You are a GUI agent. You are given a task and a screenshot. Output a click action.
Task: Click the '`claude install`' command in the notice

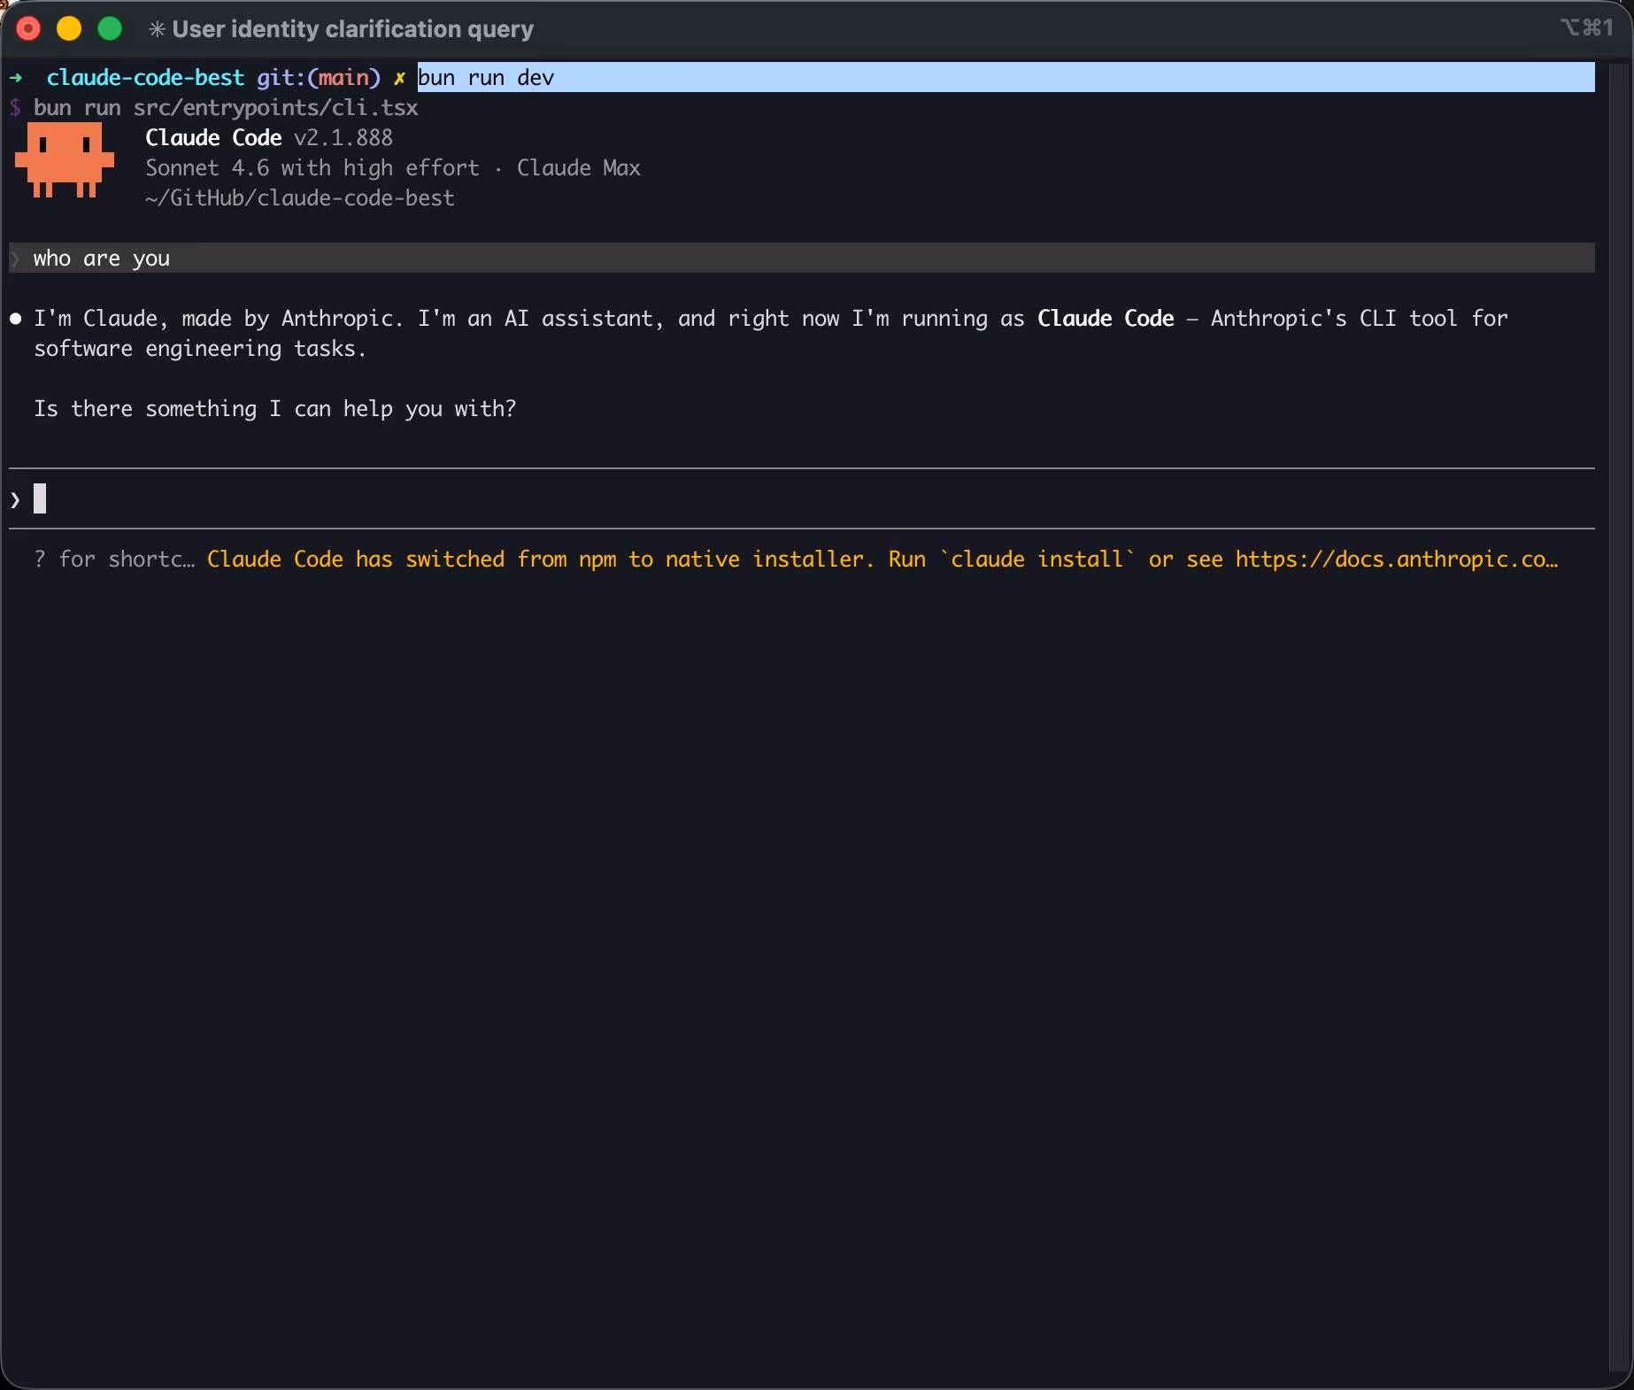1037,560
